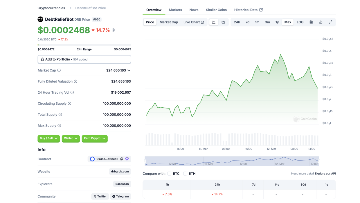Open the Earn Crypto dropdown
Image resolution: width=360 pixels, height=203 pixels.
(95, 138)
